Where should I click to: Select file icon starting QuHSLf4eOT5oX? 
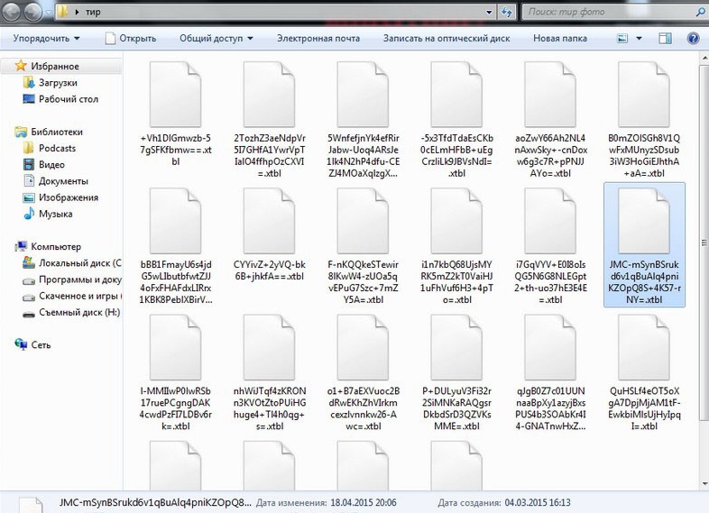pos(644,347)
